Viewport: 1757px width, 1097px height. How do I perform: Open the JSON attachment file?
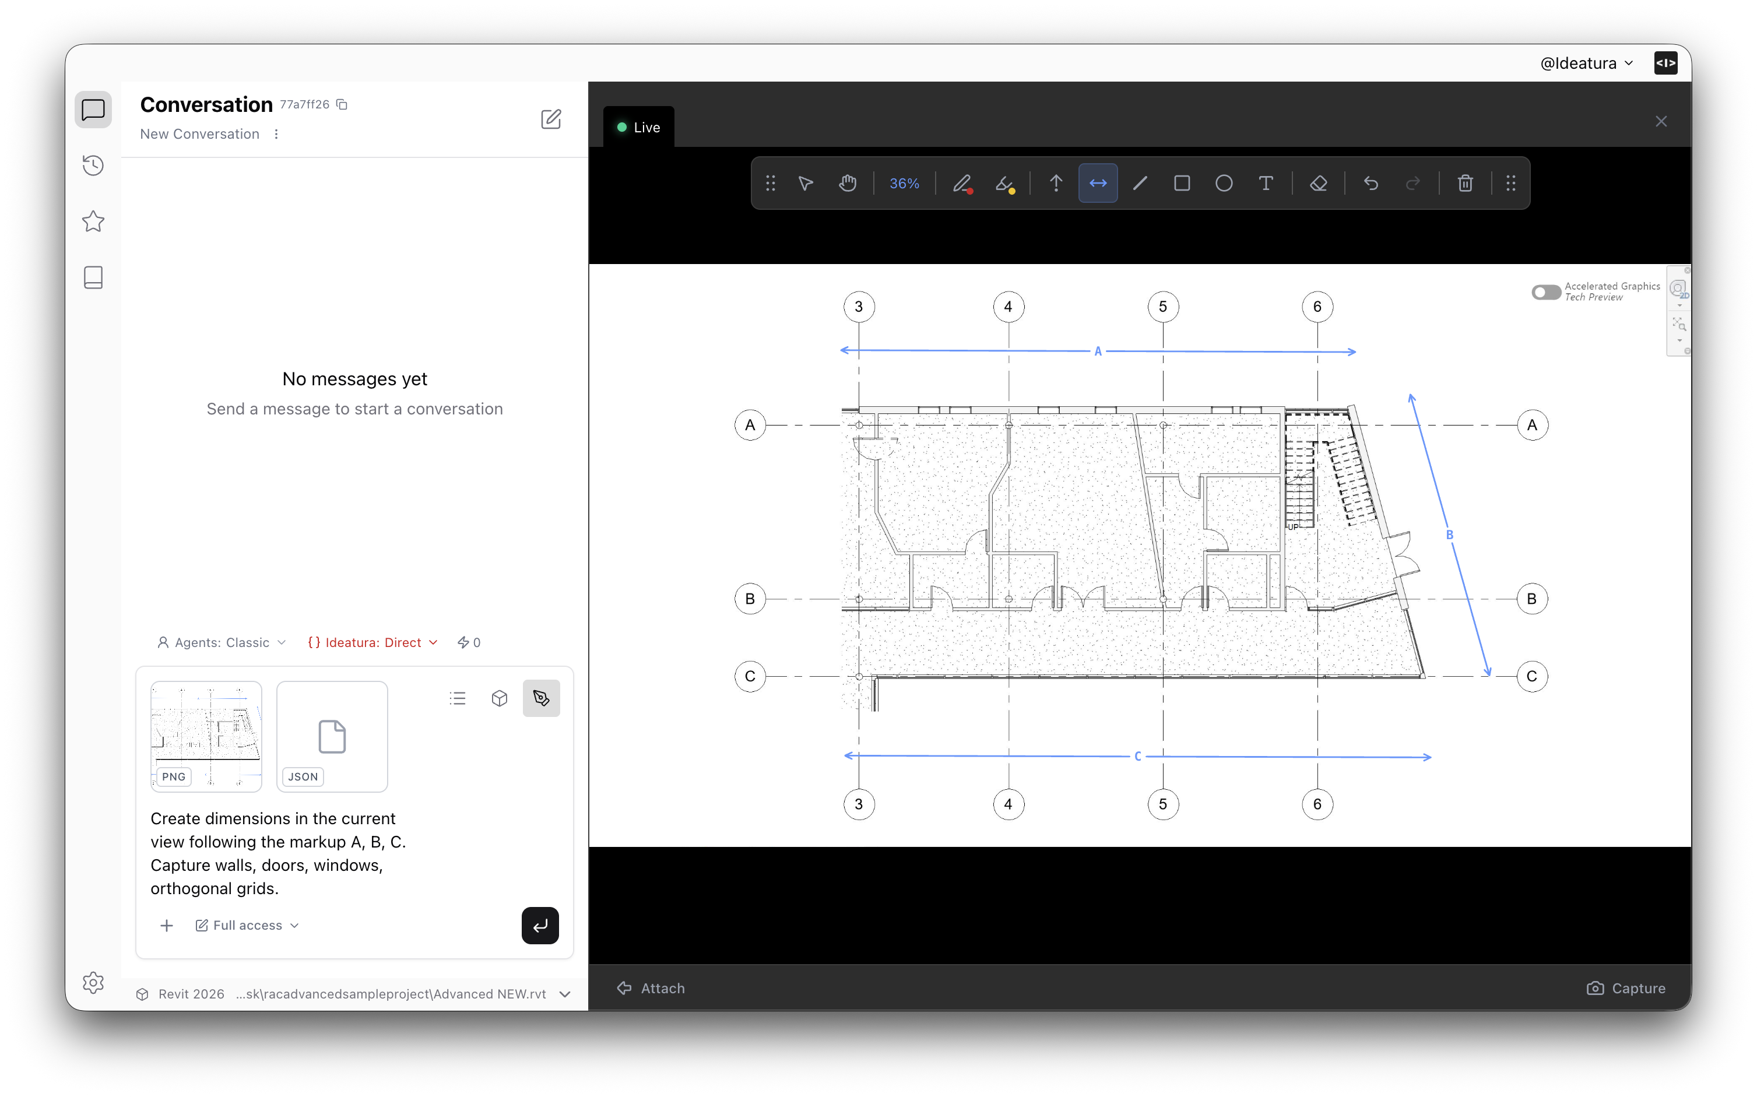point(332,736)
